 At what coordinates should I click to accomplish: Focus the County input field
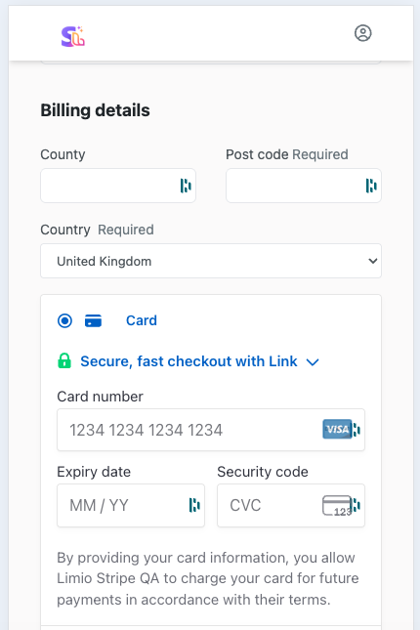(118, 186)
